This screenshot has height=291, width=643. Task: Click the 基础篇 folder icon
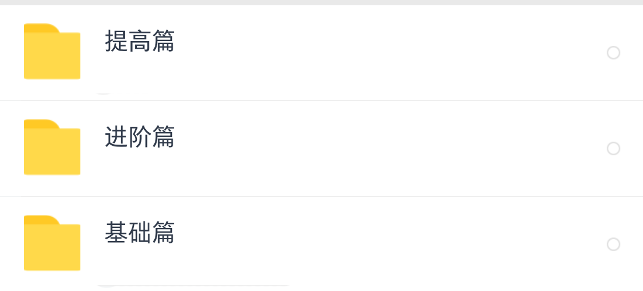(x=52, y=243)
